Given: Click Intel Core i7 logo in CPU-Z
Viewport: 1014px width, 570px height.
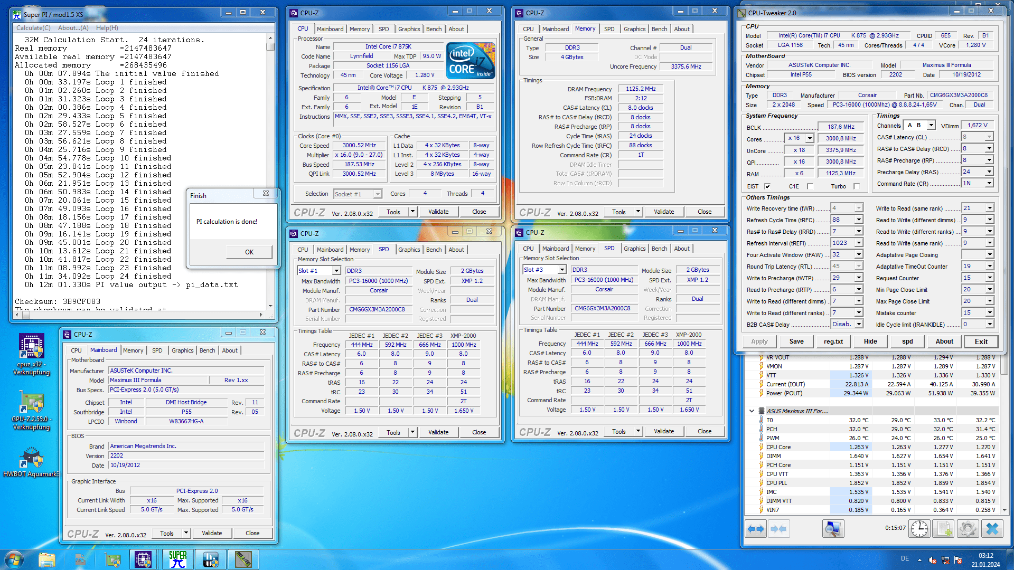Looking at the screenshot, I should 471,61.
